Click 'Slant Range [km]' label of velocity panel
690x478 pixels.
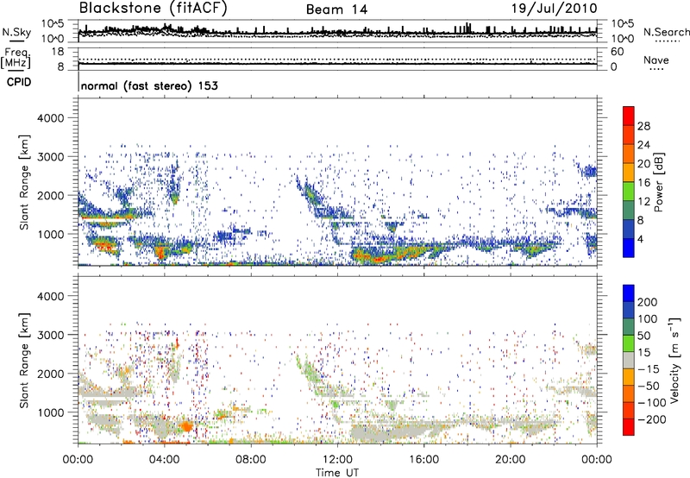24,360
